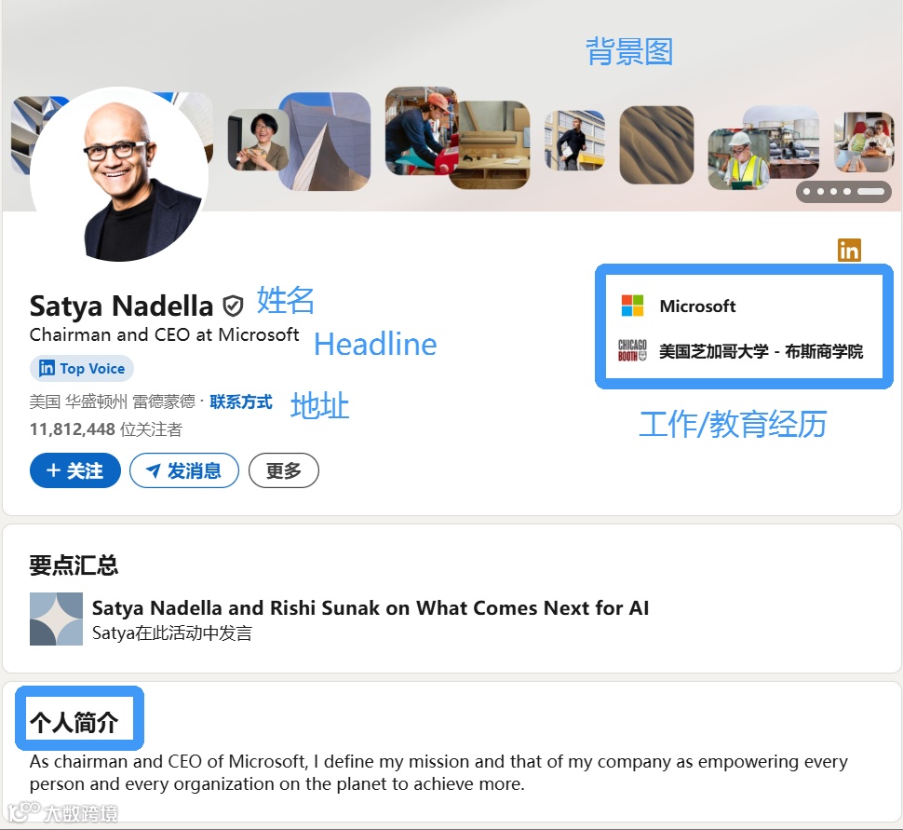
Task: Click the Chicago Booth school logo
Action: pos(632,350)
